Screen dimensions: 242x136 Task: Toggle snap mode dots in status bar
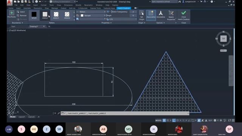(x=168, y=121)
